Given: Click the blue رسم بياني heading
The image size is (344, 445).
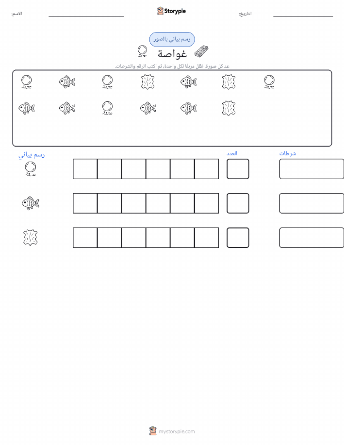Looking at the screenshot, I should coord(32,155).
